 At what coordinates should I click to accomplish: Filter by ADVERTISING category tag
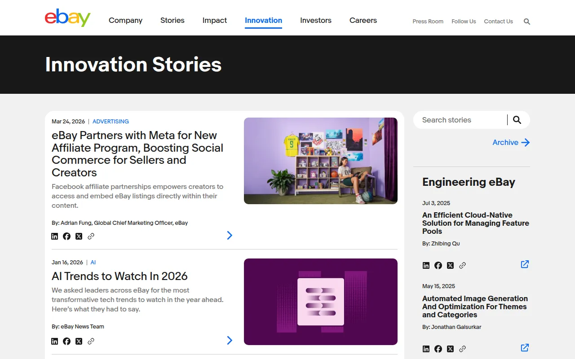[111, 121]
